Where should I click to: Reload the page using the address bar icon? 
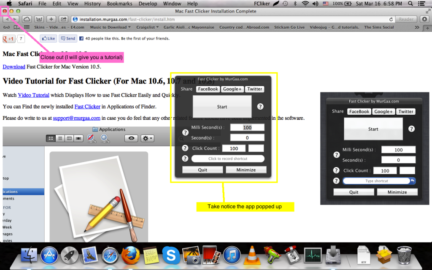pyautogui.click(x=391, y=19)
